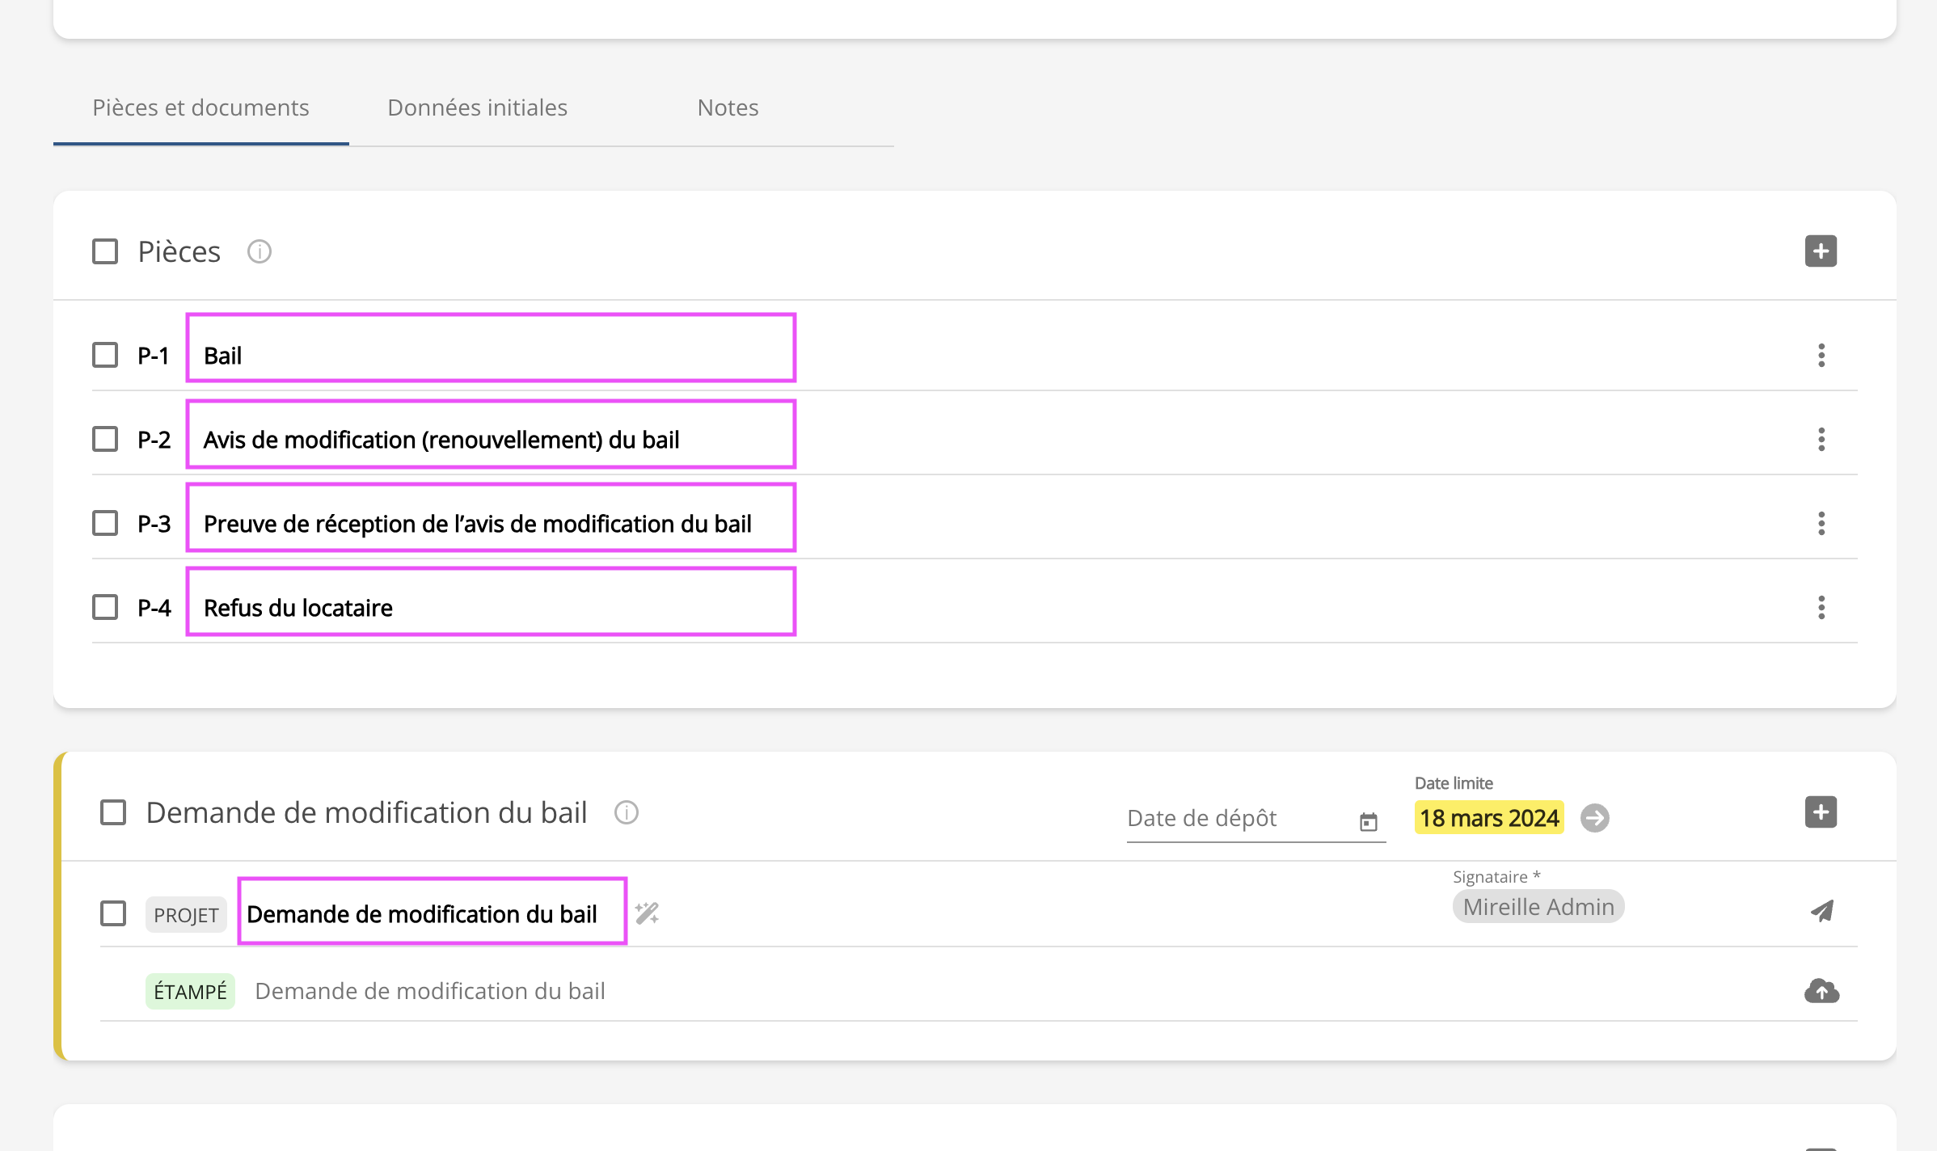The width and height of the screenshot is (1937, 1151).
Task: Click the Date de dépôt input field
Action: pyautogui.click(x=1237, y=818)
